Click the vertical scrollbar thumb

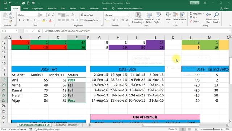click(x=231, y=71)
